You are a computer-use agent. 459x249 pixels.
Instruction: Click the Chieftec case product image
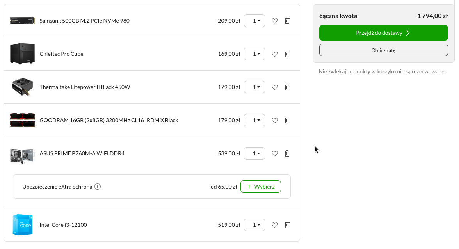pos(23,54)
